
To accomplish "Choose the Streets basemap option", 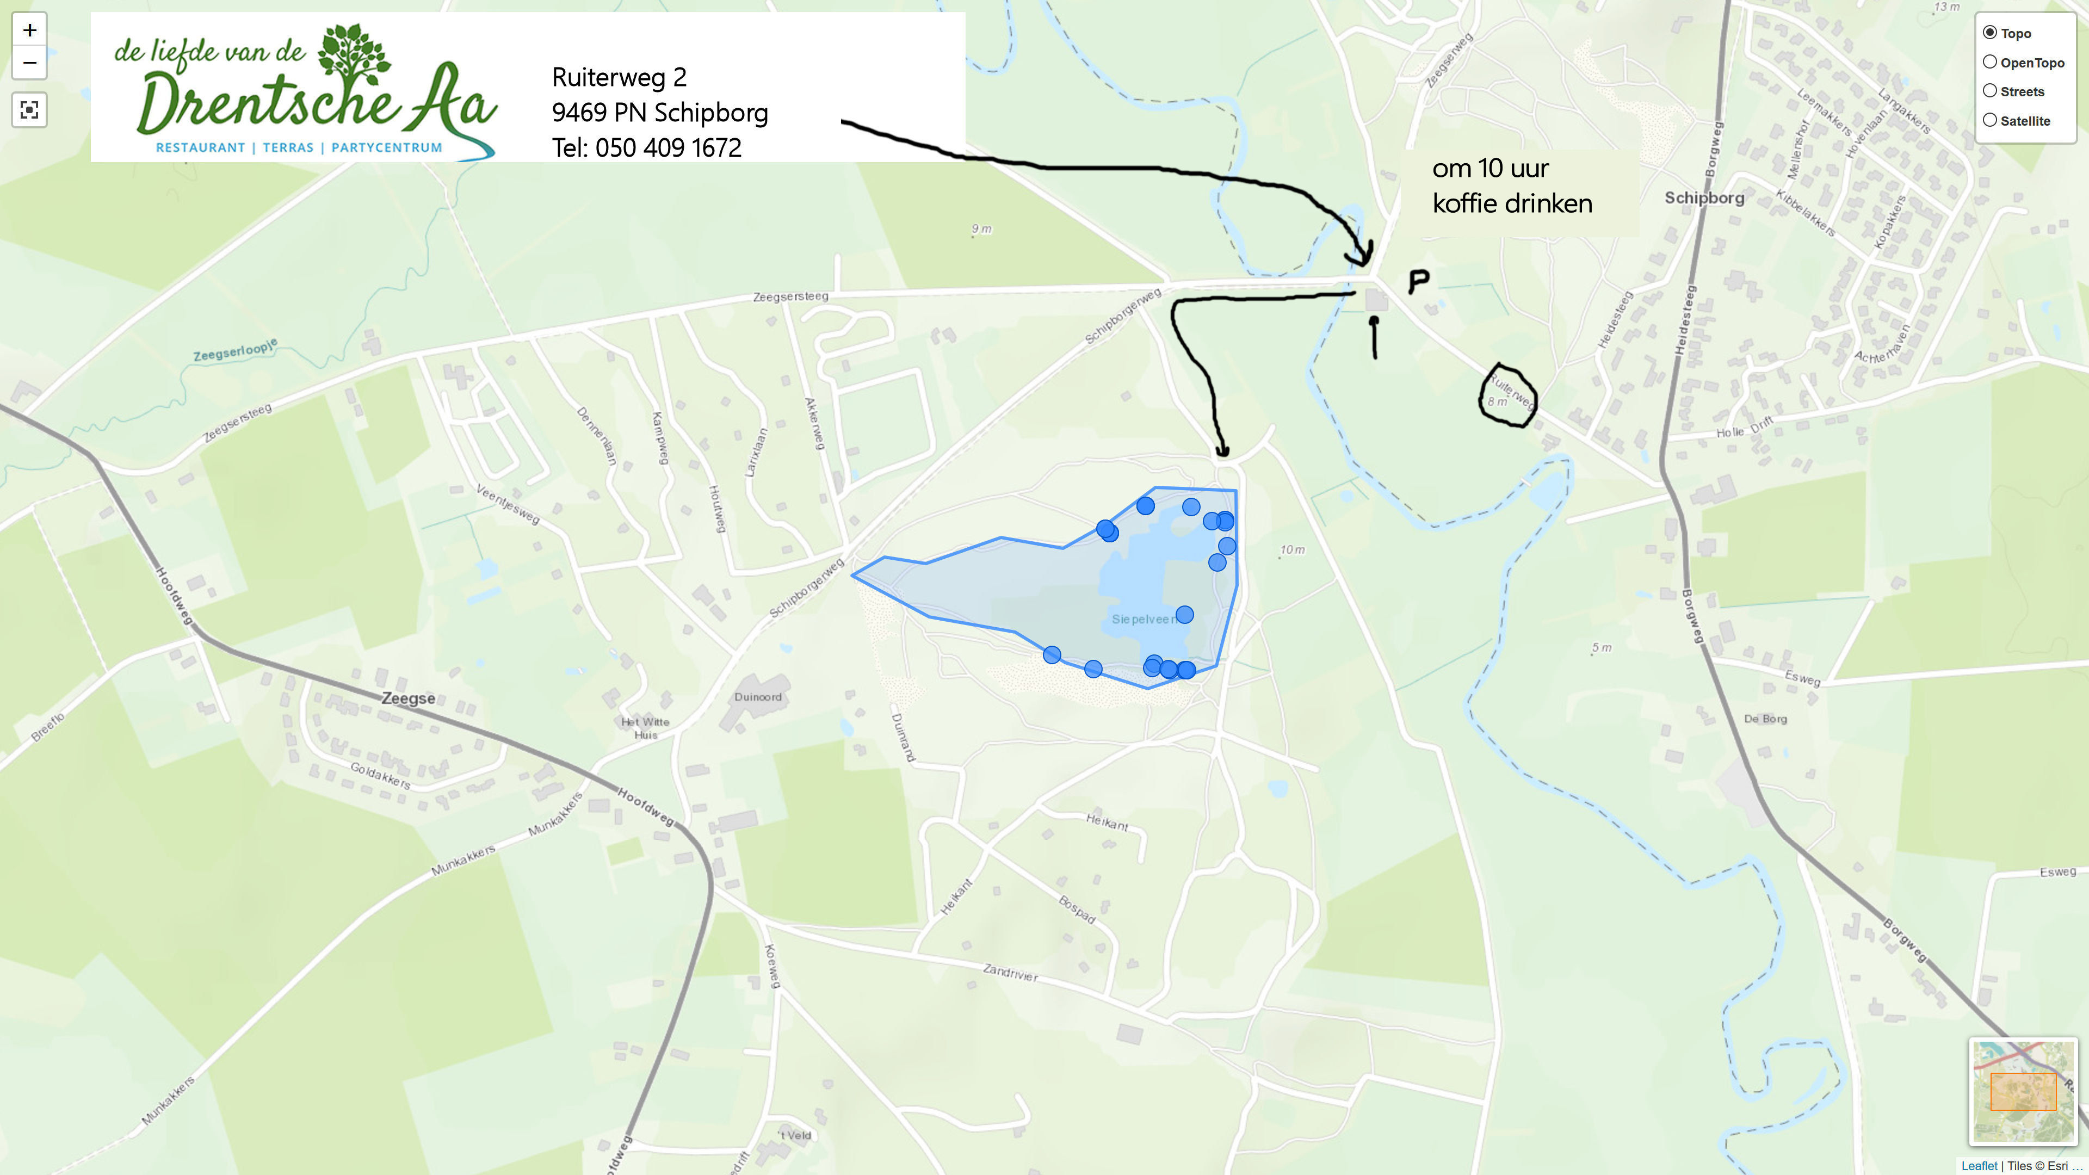I will point(1990,91).
